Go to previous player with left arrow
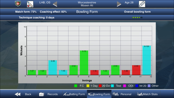Viewport: 174px width, 98px height. [x=55, y=4]
